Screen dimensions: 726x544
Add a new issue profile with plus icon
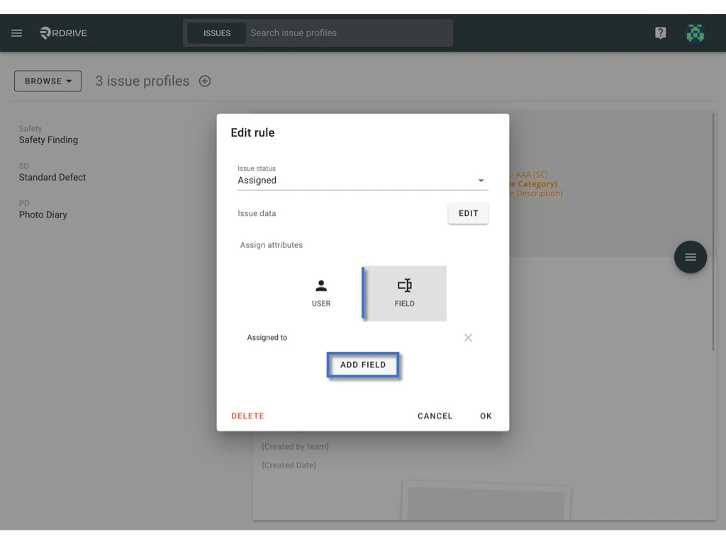point(205,81)
